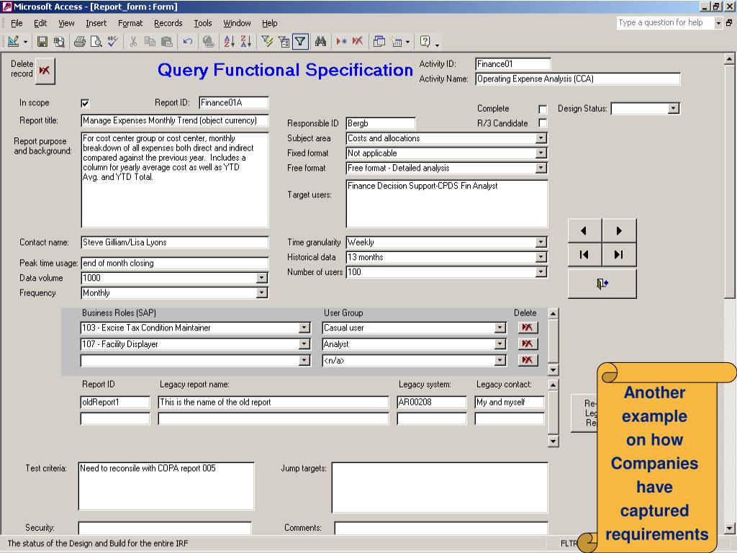Click the main form's vertical scrollbar thumb
The width and height of the screenshot is (737, 553).
pyautogui.click(x=730, y=181)
